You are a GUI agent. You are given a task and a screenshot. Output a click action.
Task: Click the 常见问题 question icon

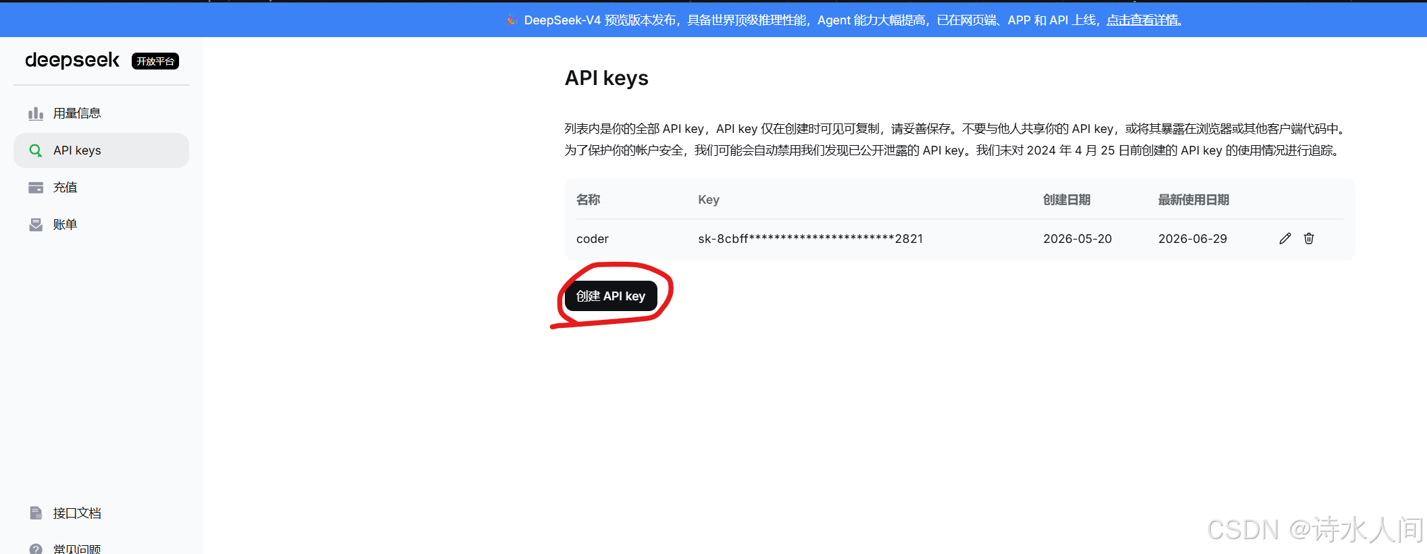click(x=36, y=549)
